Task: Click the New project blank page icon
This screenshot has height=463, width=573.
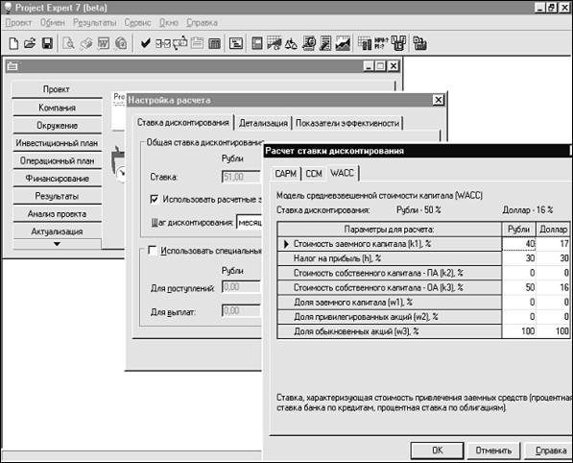Action: coord(13,43)
